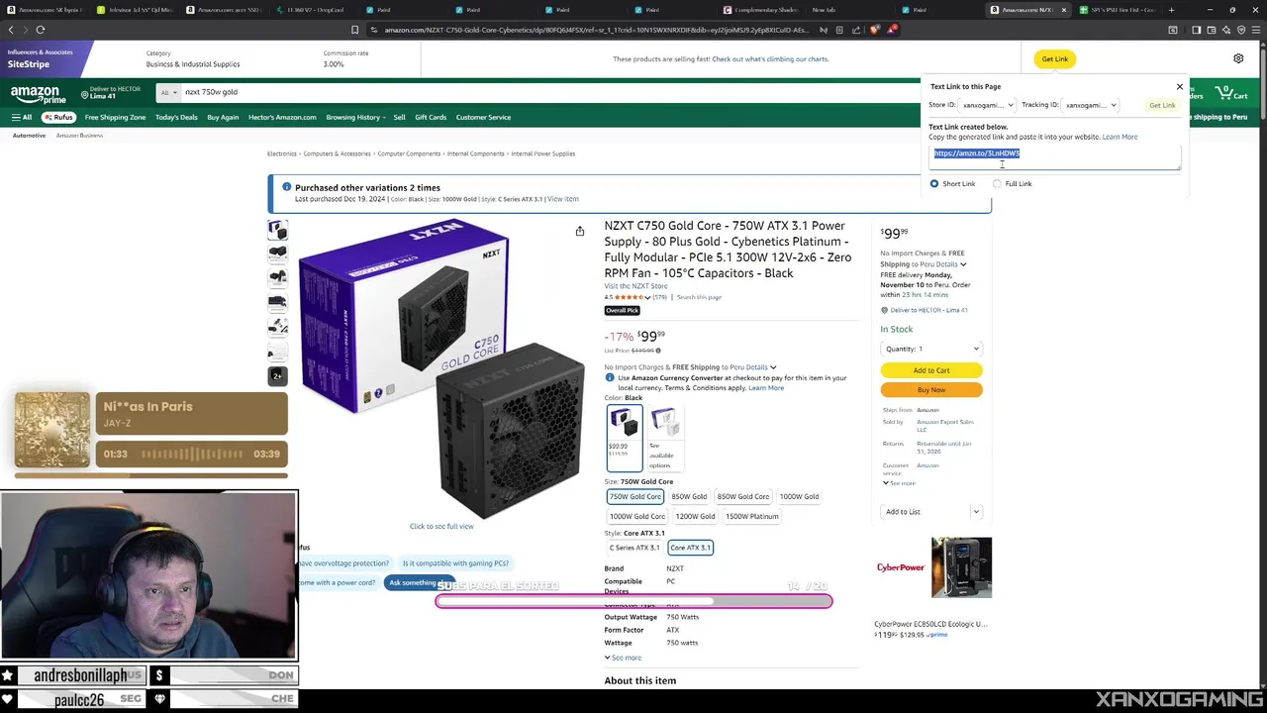Open the Gift Cards nav item
This screenshot has width=1267, height=713.
pos(431,117)
